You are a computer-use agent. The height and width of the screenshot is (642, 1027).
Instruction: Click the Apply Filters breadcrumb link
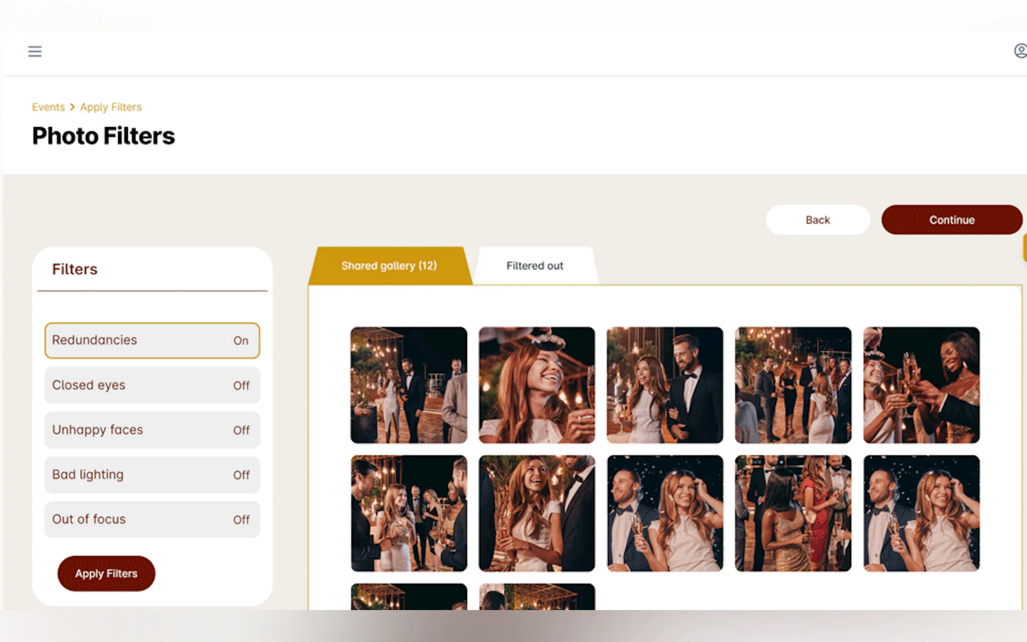111,107
